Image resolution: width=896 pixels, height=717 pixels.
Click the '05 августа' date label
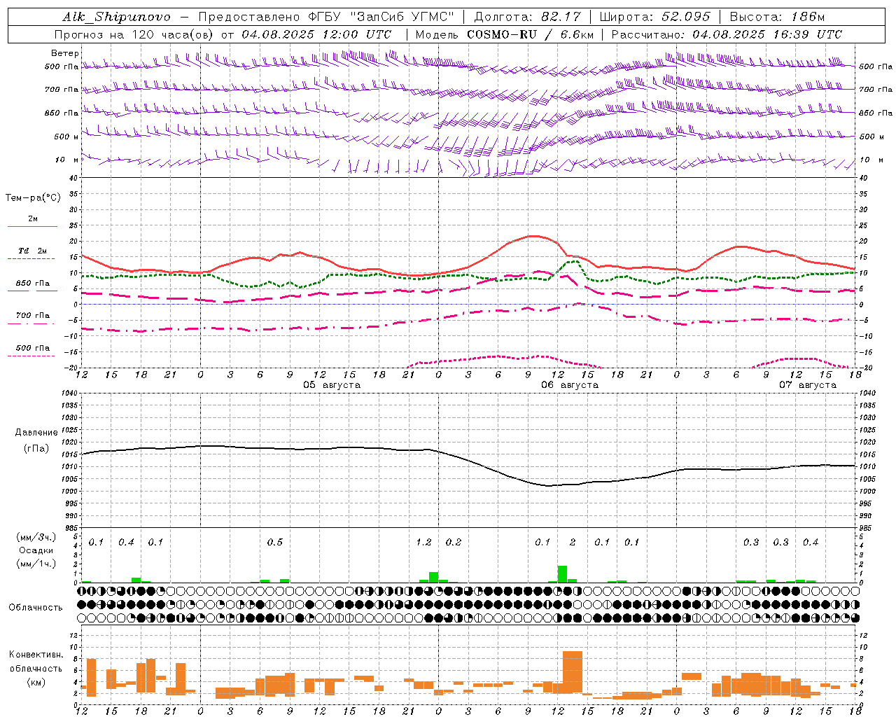[x=332, y=385]
